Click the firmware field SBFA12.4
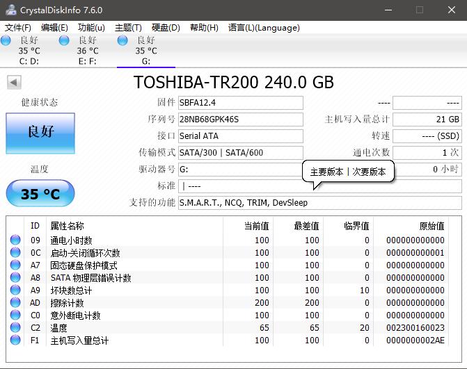This screenshot has width=467, height=369. [241, 103]
